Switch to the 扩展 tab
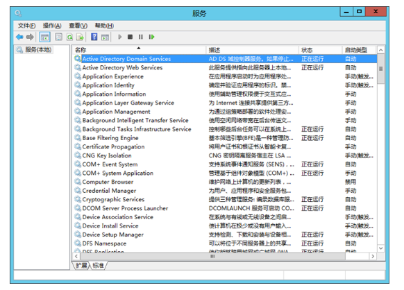The width and height of the screenshot is (404, 290). click(81, 266)
